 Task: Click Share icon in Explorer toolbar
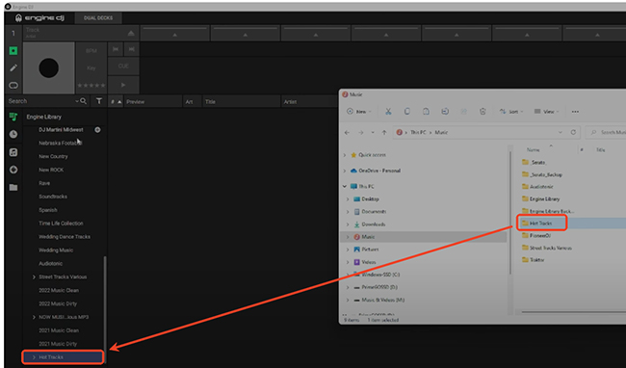[463, 112]
